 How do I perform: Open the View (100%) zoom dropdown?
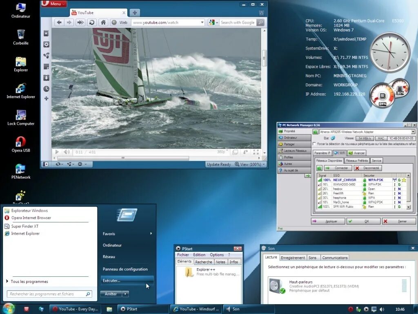250,164
